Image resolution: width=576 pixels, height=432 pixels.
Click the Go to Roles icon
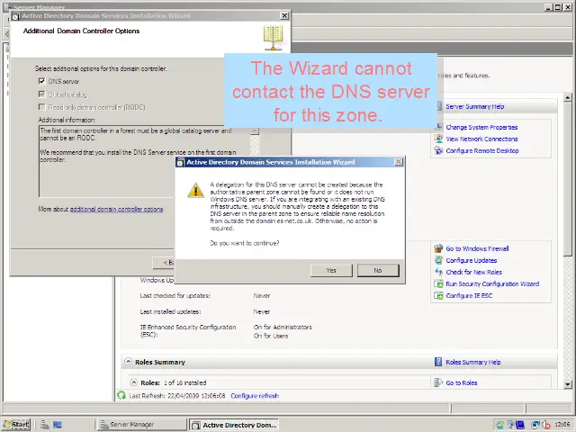pyautogui.click(x=438, y=382)
